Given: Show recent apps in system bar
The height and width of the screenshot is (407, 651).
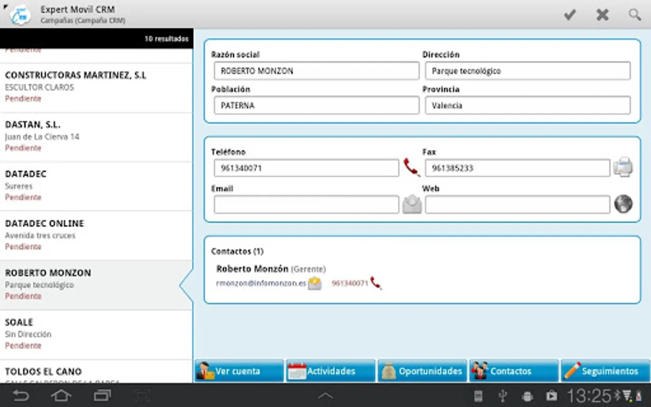Looking at the screenshot, I should (x=102, y=396).
